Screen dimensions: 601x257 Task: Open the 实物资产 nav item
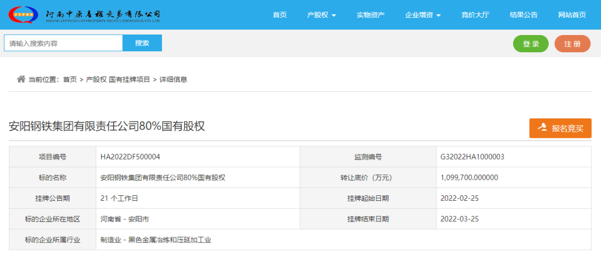click(371, 15)
